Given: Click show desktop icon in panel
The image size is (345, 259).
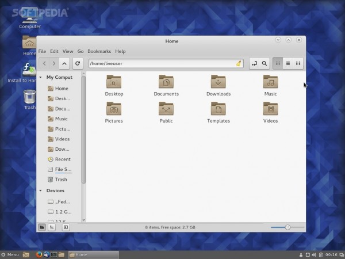Looking at the screenshot, I should (26, 255).
